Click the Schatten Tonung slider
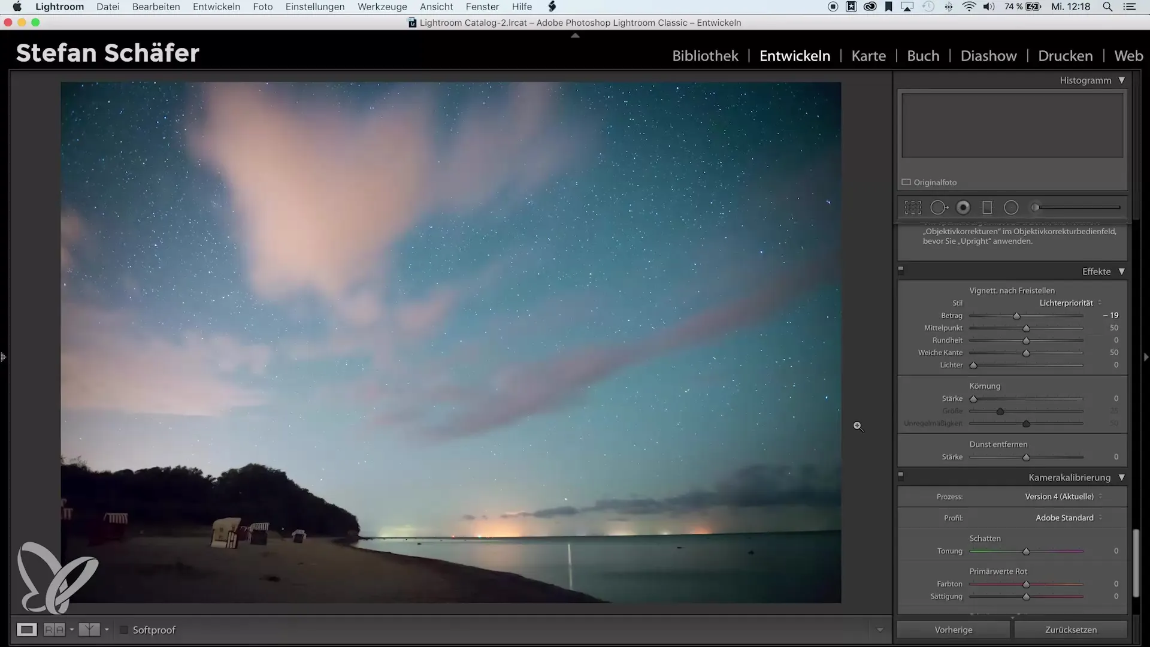The width and height of the screenshot is (1150, 647). pos(1026,551)
